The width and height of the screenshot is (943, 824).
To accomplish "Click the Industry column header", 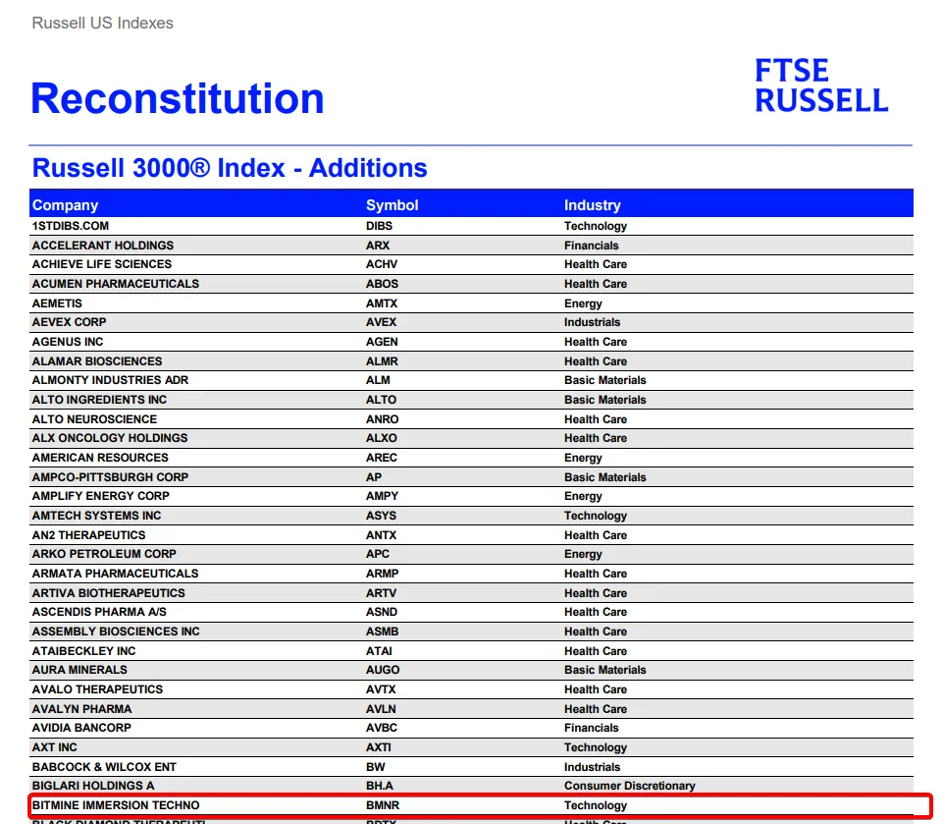I will [592, 204].
